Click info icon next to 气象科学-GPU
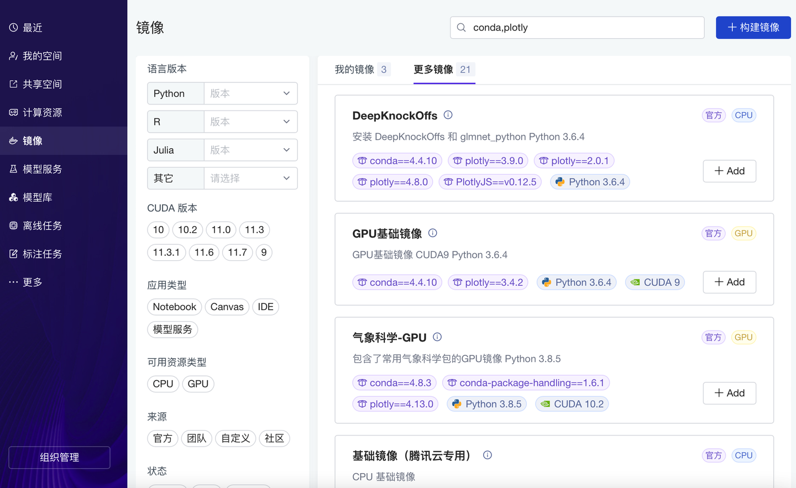The width and height of the screenshot is (796, 488). pos(437,337)
